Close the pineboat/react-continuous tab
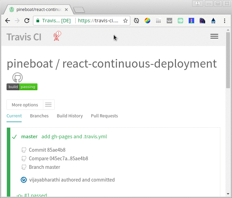232x198 pixels. (x=66, y=10)
